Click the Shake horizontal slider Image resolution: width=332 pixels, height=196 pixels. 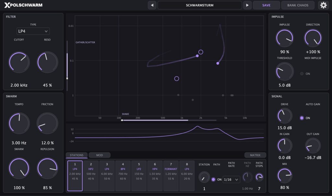(x=169, y=120)
